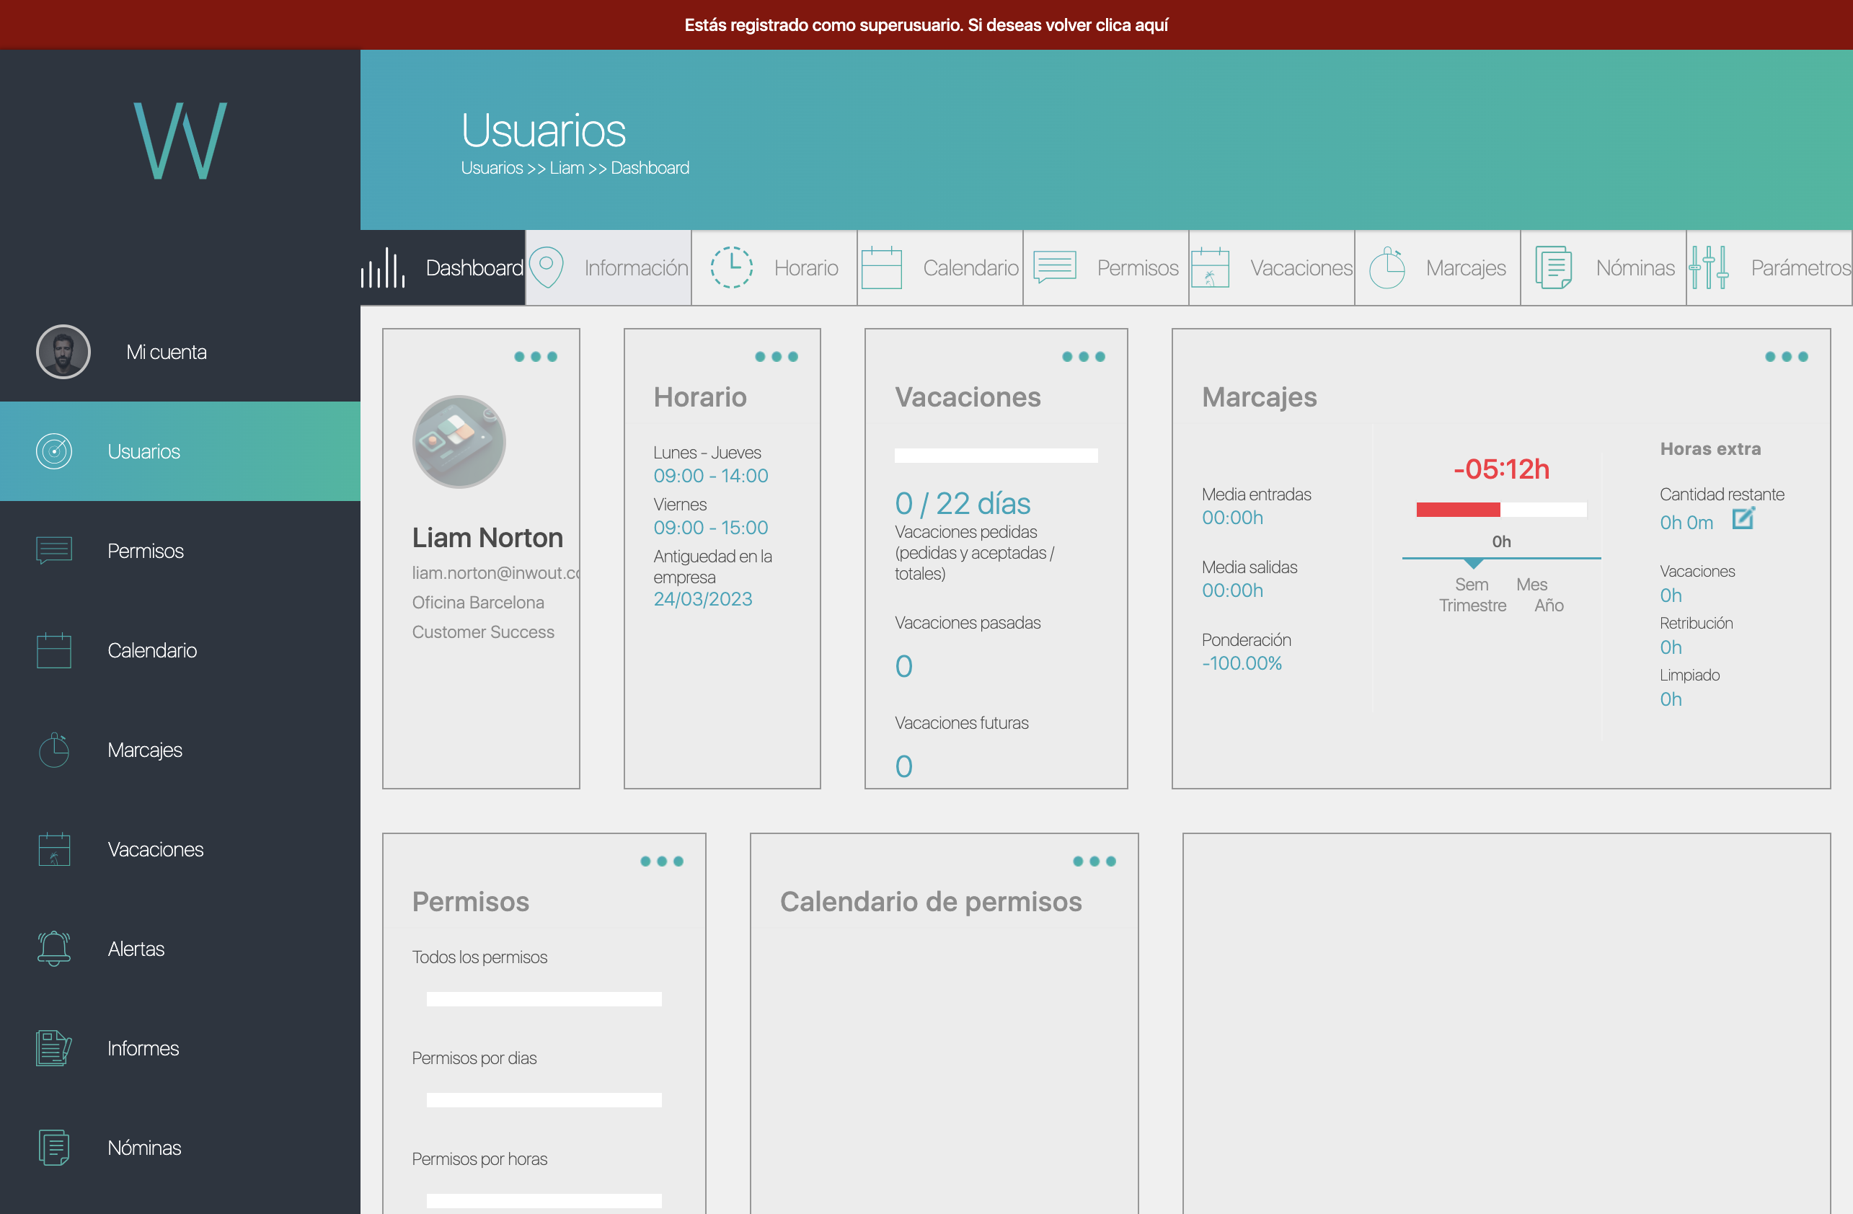
Task: Click Liam Norton's profile picture
Action: 459,441
